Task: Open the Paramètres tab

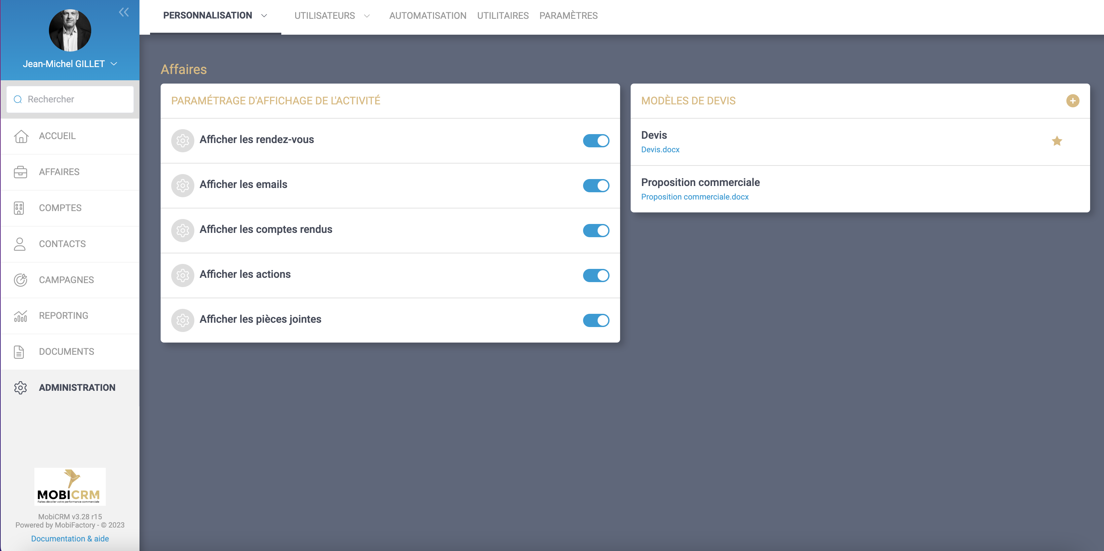Action: (568, 16)
